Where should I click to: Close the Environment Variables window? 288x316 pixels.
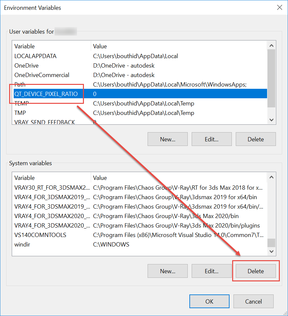(x=280, y=7)
